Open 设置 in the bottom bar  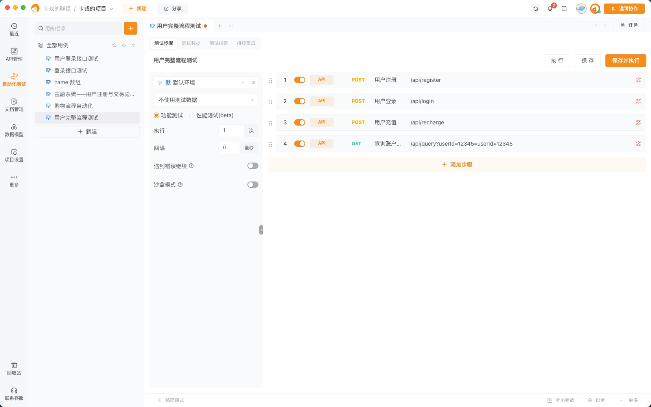point(596,400)
